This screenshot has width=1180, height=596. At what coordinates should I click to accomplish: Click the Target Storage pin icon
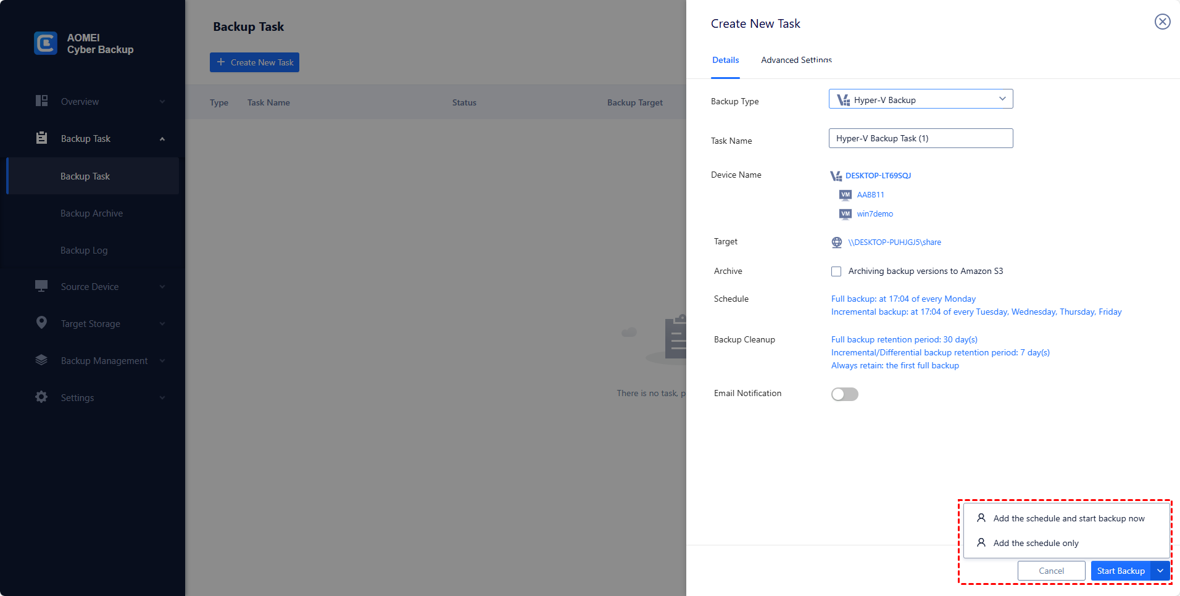pos(41,323)
